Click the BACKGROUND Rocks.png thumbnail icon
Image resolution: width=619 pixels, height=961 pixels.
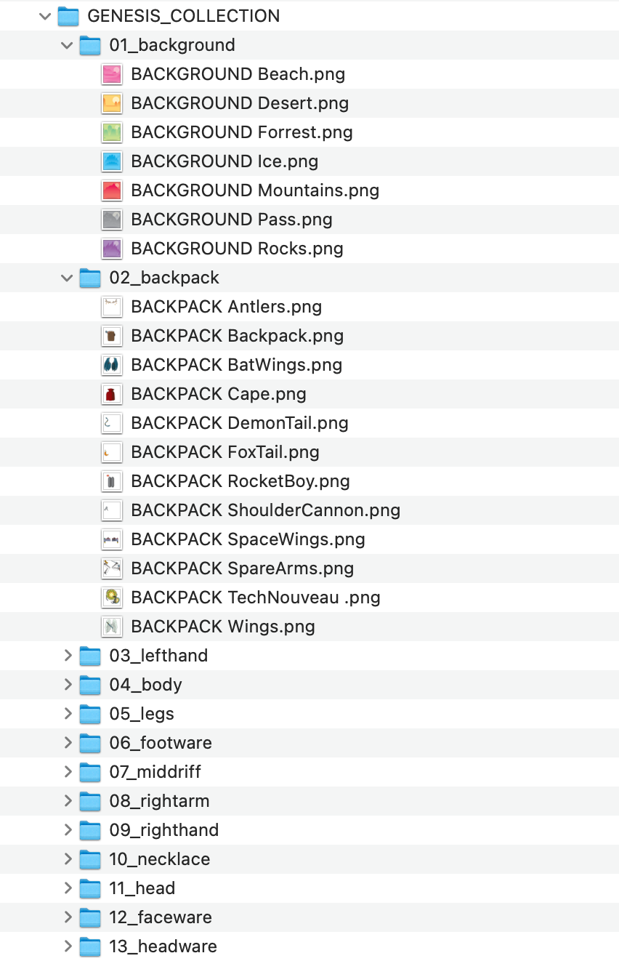tap(111, 249)
